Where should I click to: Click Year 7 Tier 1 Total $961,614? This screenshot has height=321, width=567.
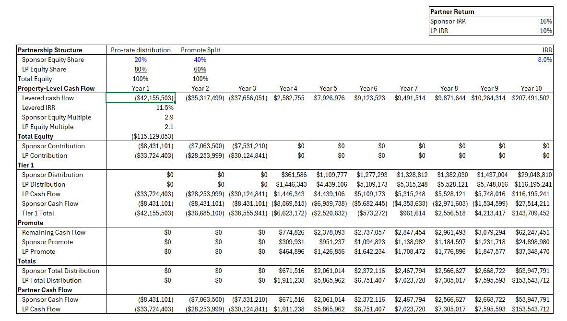point(412,213)
